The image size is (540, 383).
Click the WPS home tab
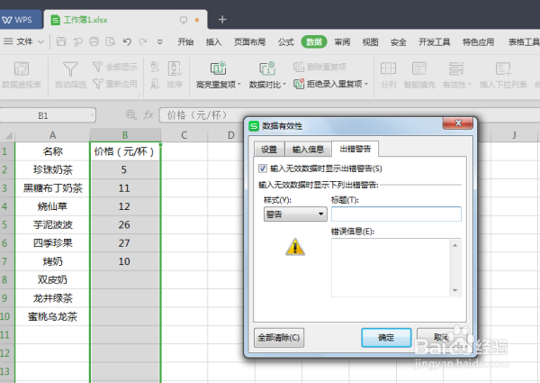point(21,20)
